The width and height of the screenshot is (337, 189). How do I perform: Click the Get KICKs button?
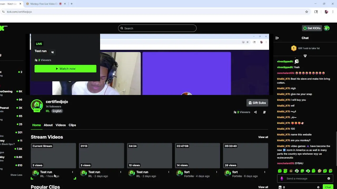click(312, 28)
